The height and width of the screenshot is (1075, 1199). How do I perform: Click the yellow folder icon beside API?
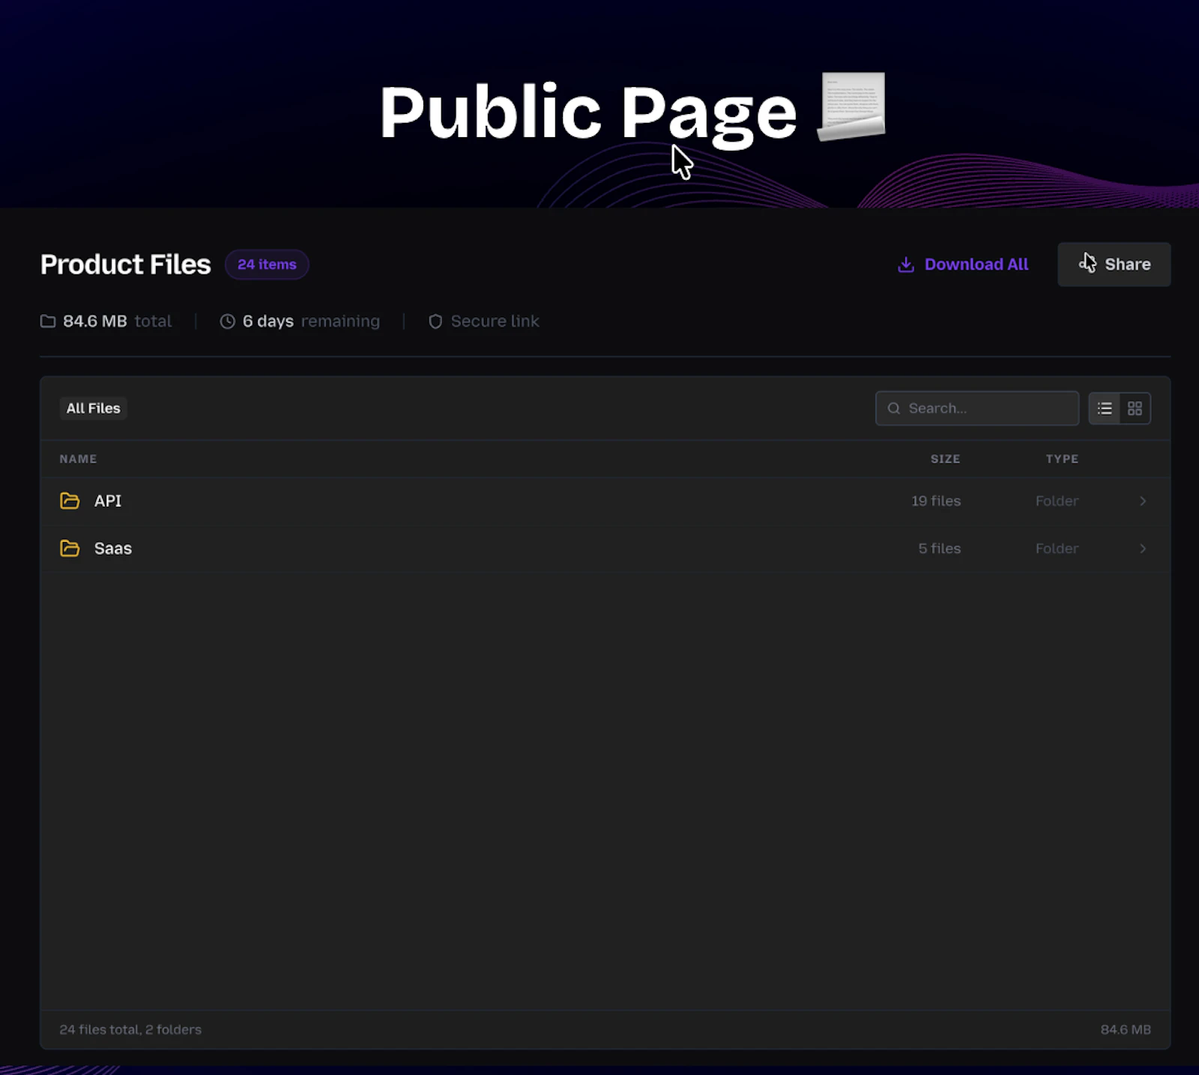tap(69, 501)
